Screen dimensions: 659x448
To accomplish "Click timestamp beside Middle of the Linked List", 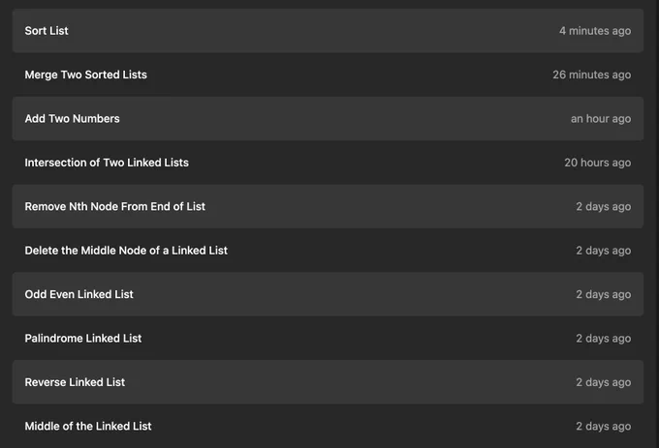I will 603,426.
